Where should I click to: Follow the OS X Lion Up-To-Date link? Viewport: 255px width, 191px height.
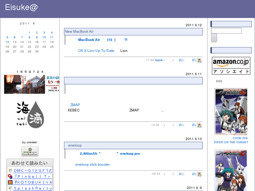point(96,51)
